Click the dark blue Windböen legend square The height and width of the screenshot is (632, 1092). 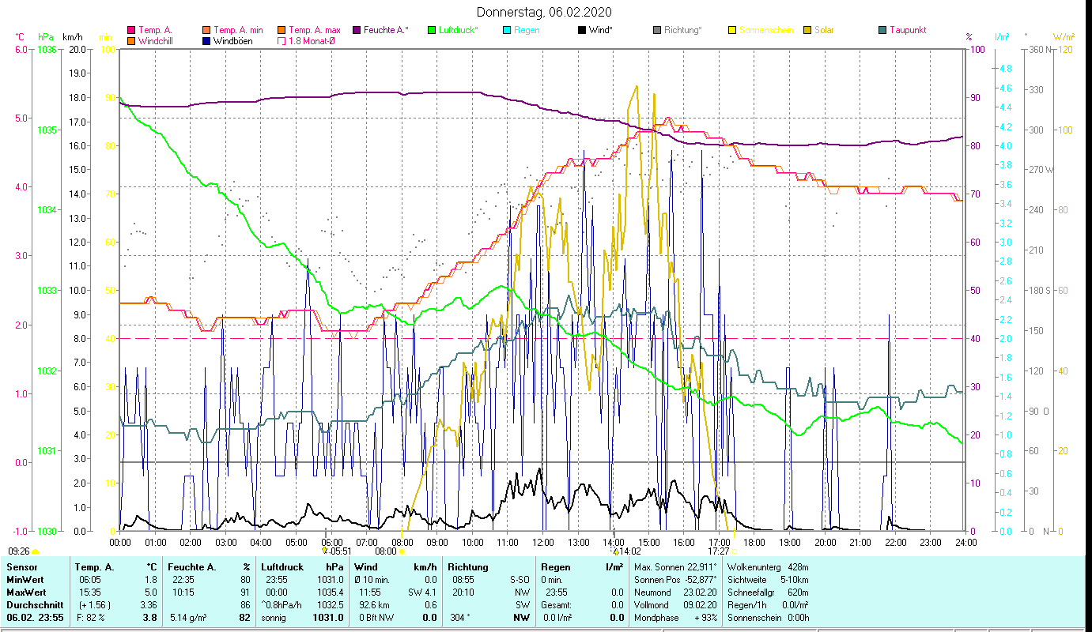click(206, 41)
